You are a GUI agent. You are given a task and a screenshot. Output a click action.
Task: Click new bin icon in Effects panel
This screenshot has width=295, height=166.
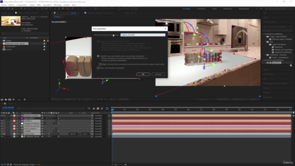[291, 65]
